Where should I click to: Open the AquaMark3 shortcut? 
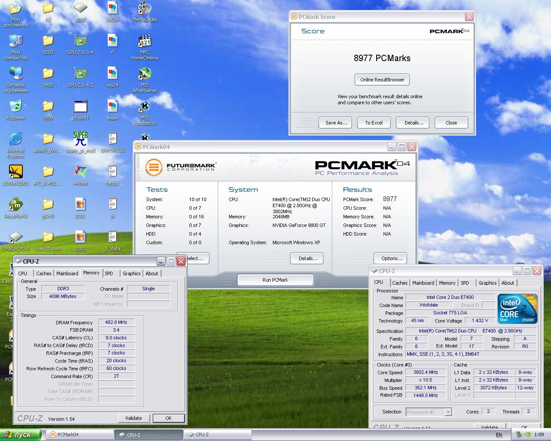tap(15, 208)
